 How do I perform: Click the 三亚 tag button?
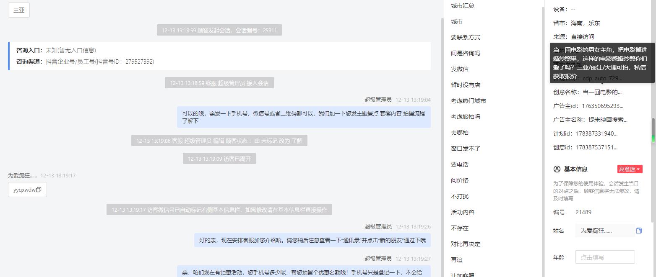[x=19, y=10]
